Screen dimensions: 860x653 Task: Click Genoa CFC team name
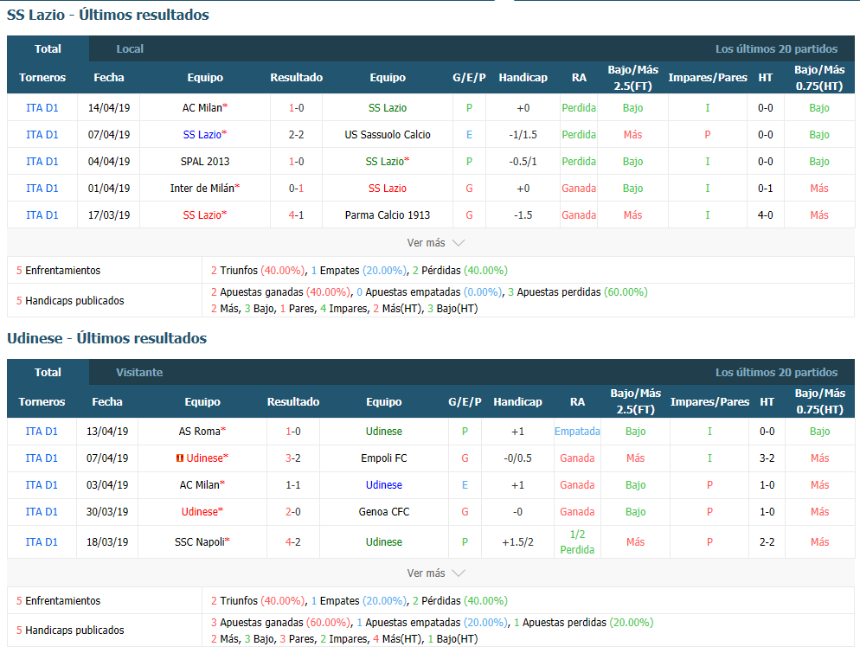tap(384, 512)
